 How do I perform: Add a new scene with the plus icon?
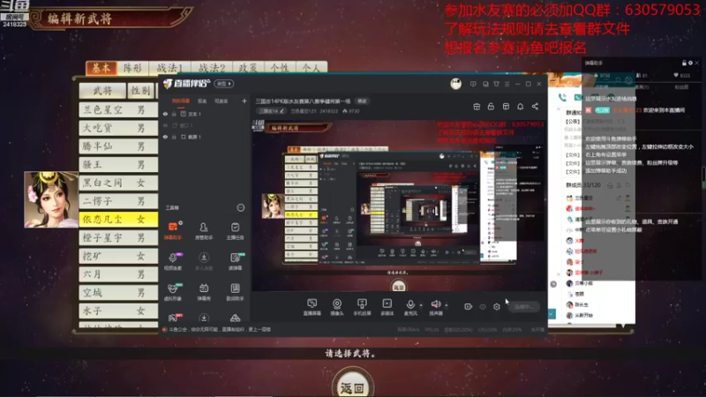click(244, 101)
